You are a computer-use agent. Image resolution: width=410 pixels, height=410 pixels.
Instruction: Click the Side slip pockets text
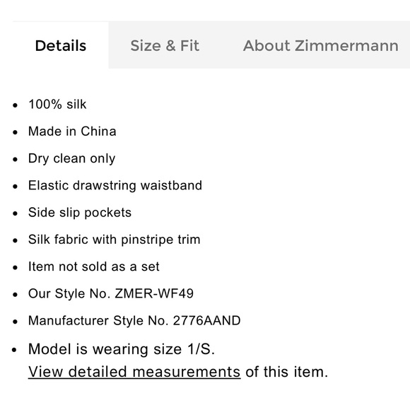tap(80, 212)
